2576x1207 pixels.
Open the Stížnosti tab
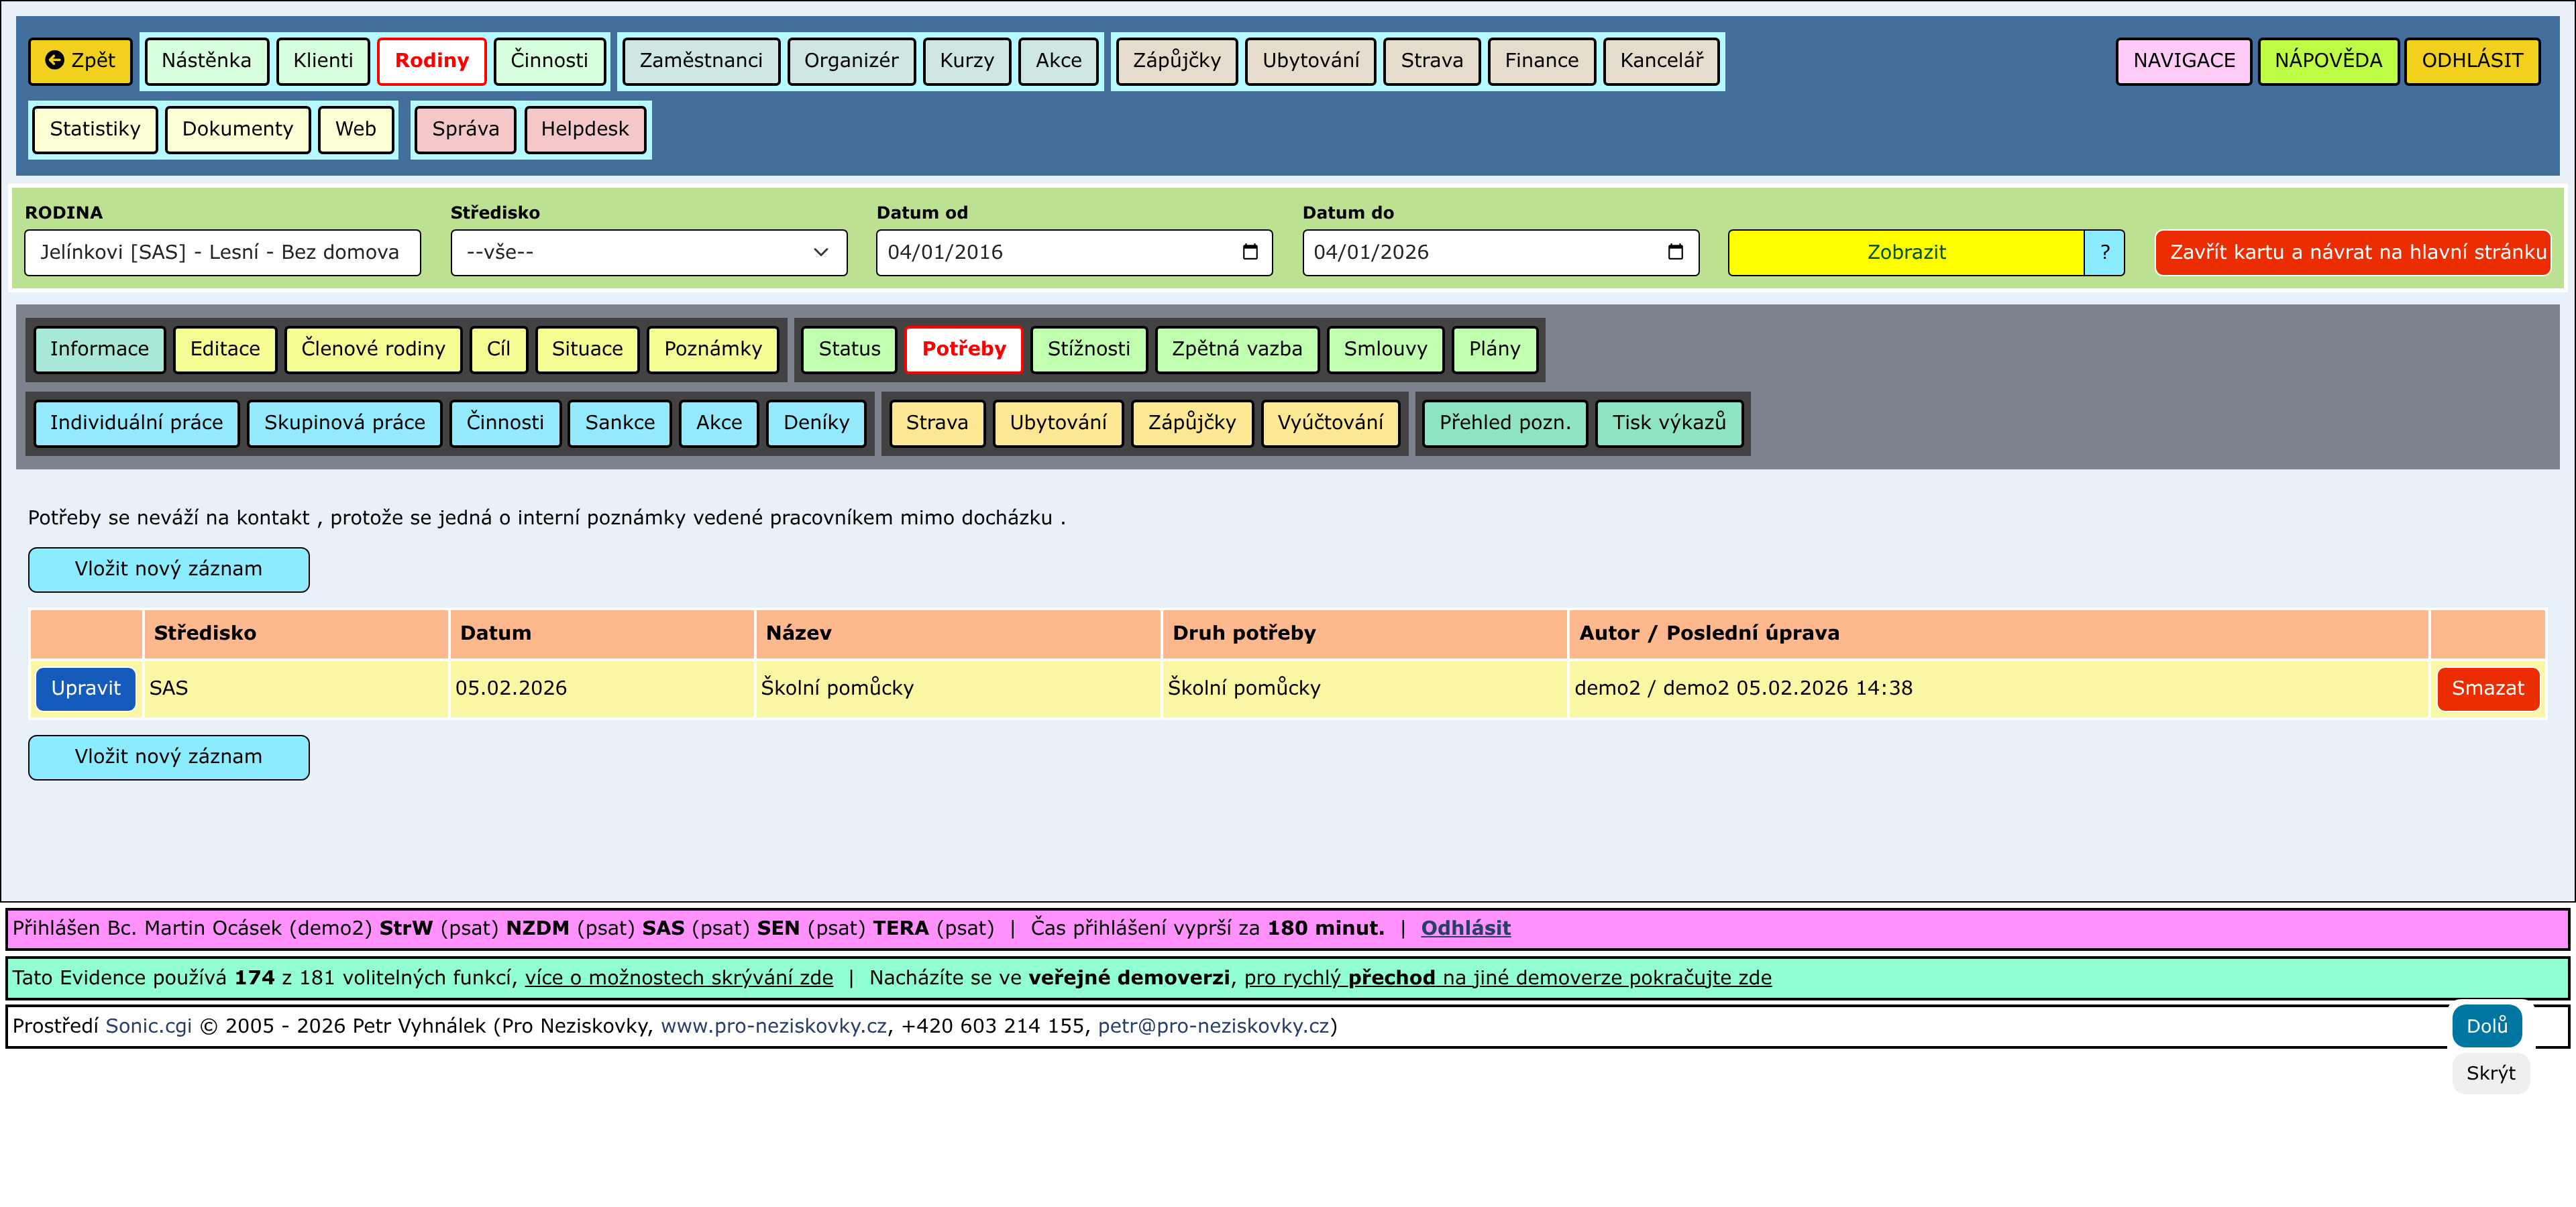[1088, 350]
